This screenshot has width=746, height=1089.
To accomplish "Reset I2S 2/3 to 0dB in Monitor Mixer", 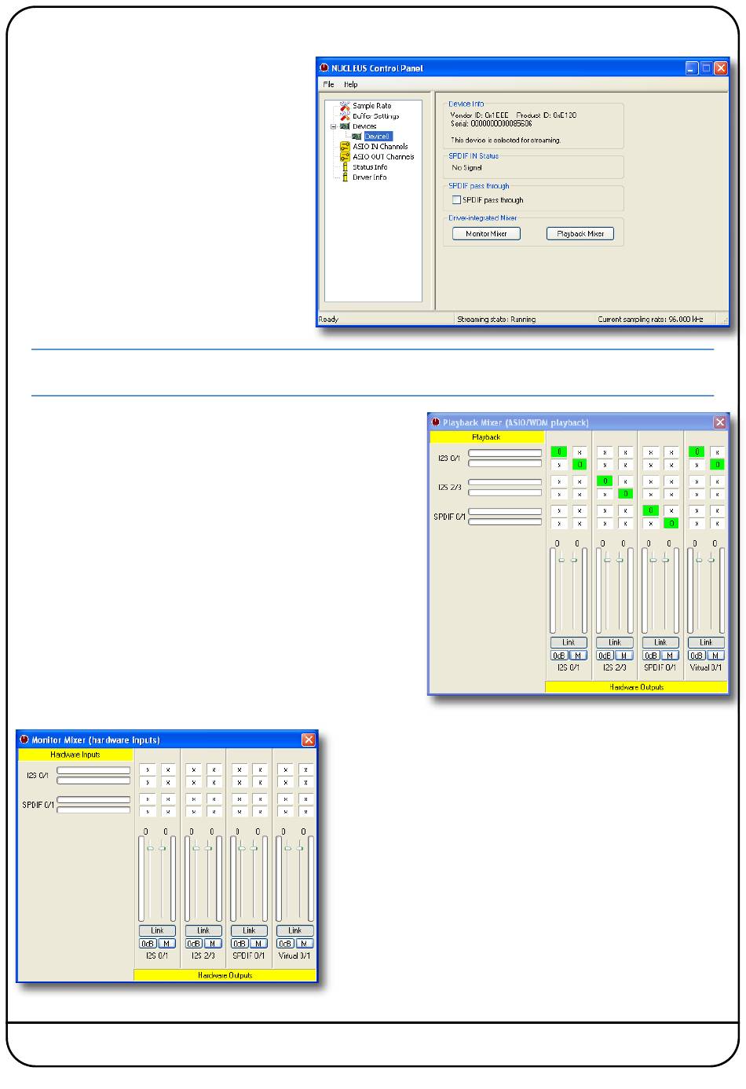I will [193, 944].
